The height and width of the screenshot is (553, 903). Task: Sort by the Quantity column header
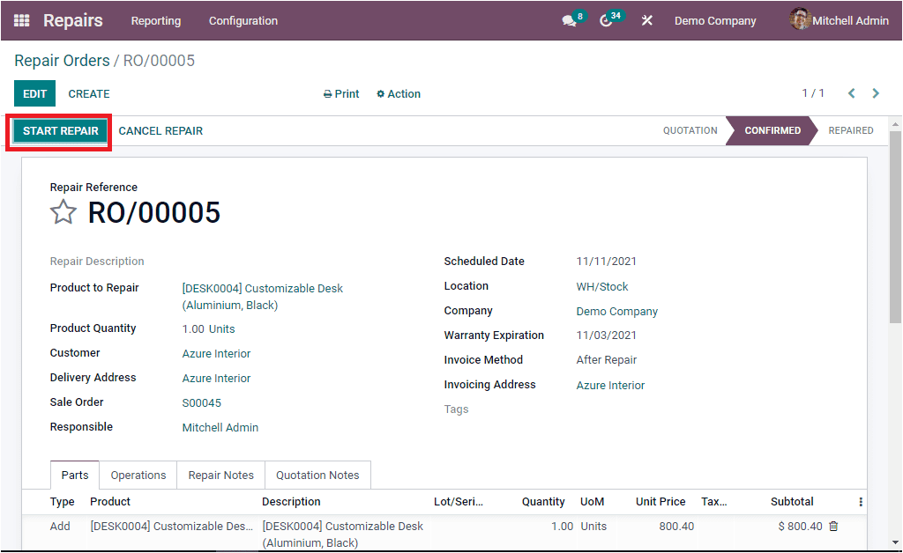543,502
